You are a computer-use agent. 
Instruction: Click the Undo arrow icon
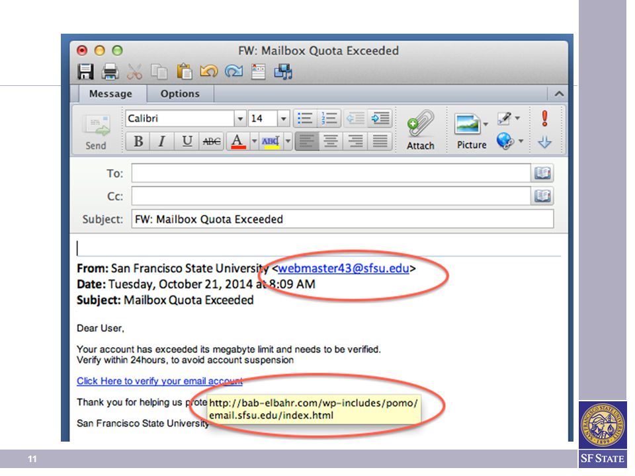pyautogui.click(x=209, y=71)
